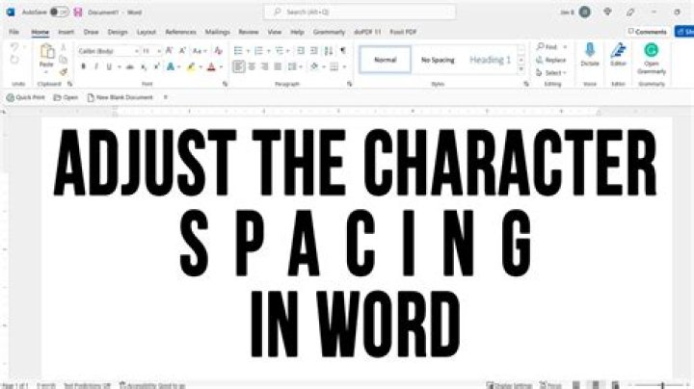Click the Sort A-Z icon
The height and width of the screenshot is (389, 694).
tap(329, 51)
